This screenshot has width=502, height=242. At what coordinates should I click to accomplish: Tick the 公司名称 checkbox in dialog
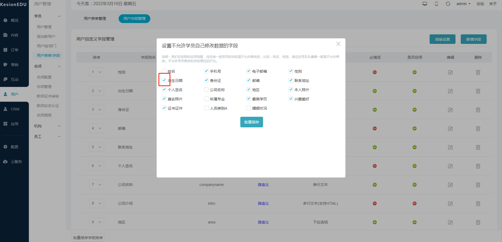(x=206, y=90)
